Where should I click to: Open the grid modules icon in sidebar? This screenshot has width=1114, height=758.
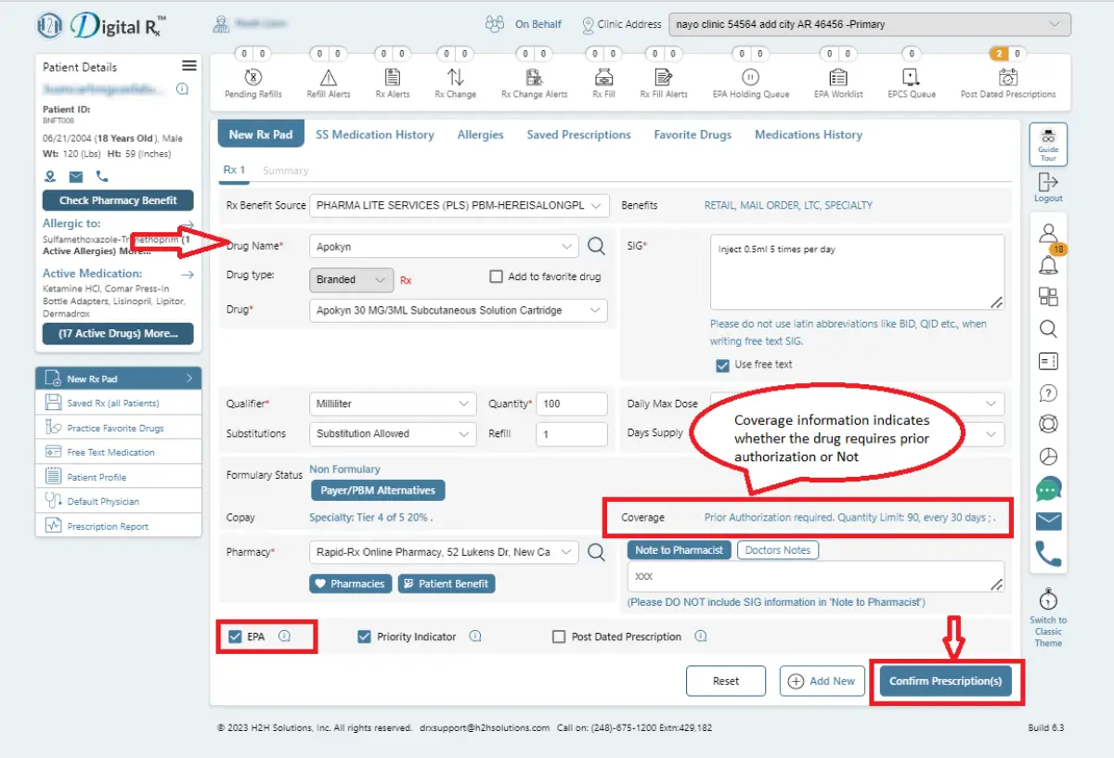[x=1048, y=297]
